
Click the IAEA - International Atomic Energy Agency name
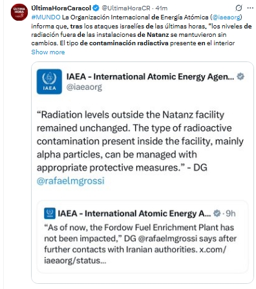tap(150, 77)
